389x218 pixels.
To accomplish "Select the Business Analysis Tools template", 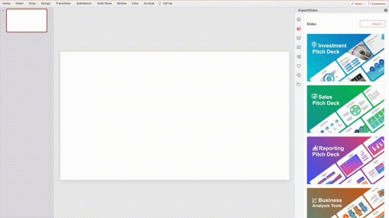I will coord(345,203).
